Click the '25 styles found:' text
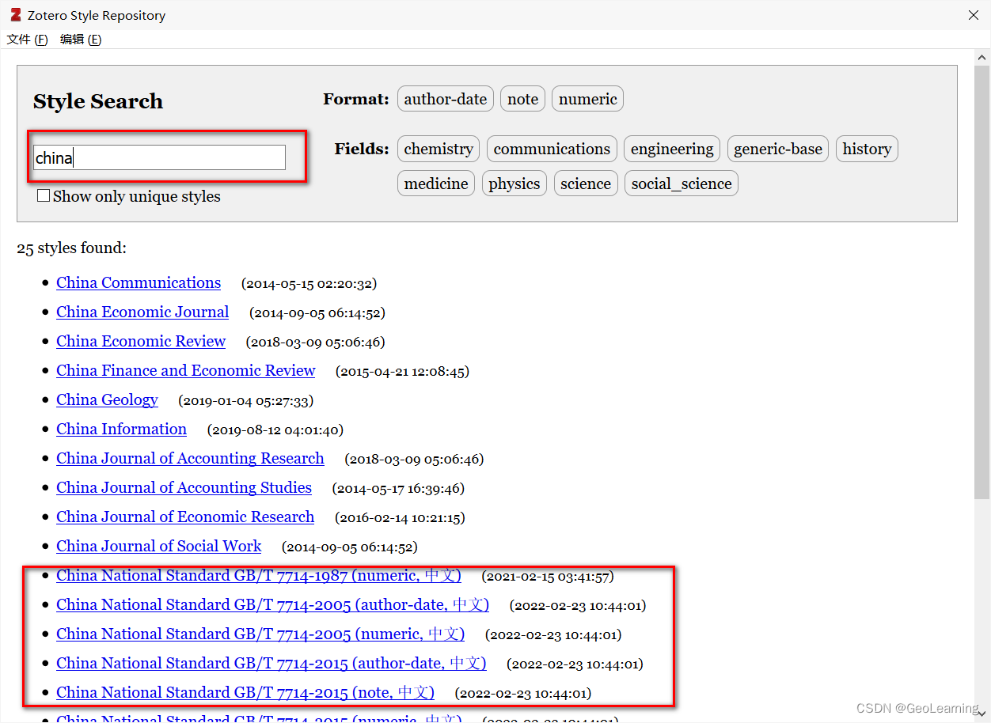Image resolution: width=991 pixels, height=723 pixels. coord(71,248)
